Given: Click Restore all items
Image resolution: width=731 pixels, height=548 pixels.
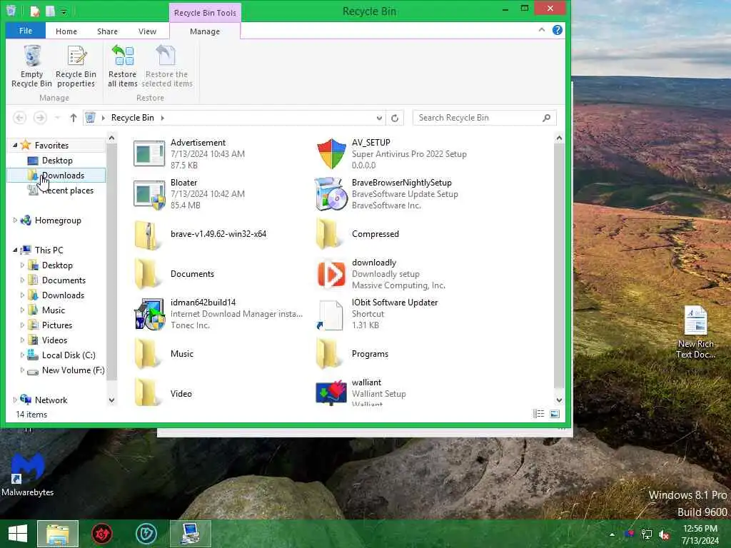Looking at the screenshot, I should (123, 66).
